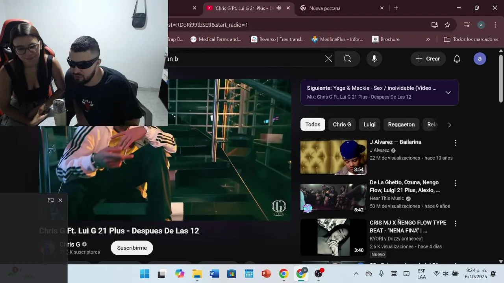Click the YouTube search magnifier button
Viewport: 504px width, 283px height.
click(x=347, y=59)
